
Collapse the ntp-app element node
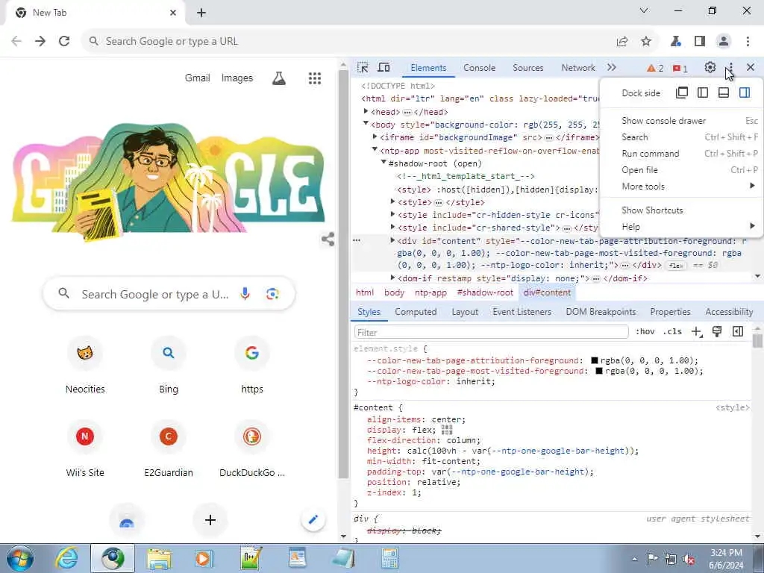(375, 149)
